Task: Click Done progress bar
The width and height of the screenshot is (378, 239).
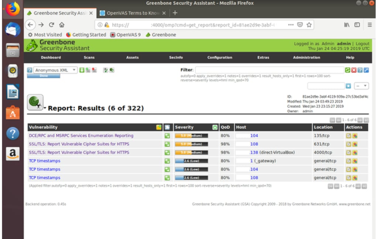Action: tap(44, 76)
